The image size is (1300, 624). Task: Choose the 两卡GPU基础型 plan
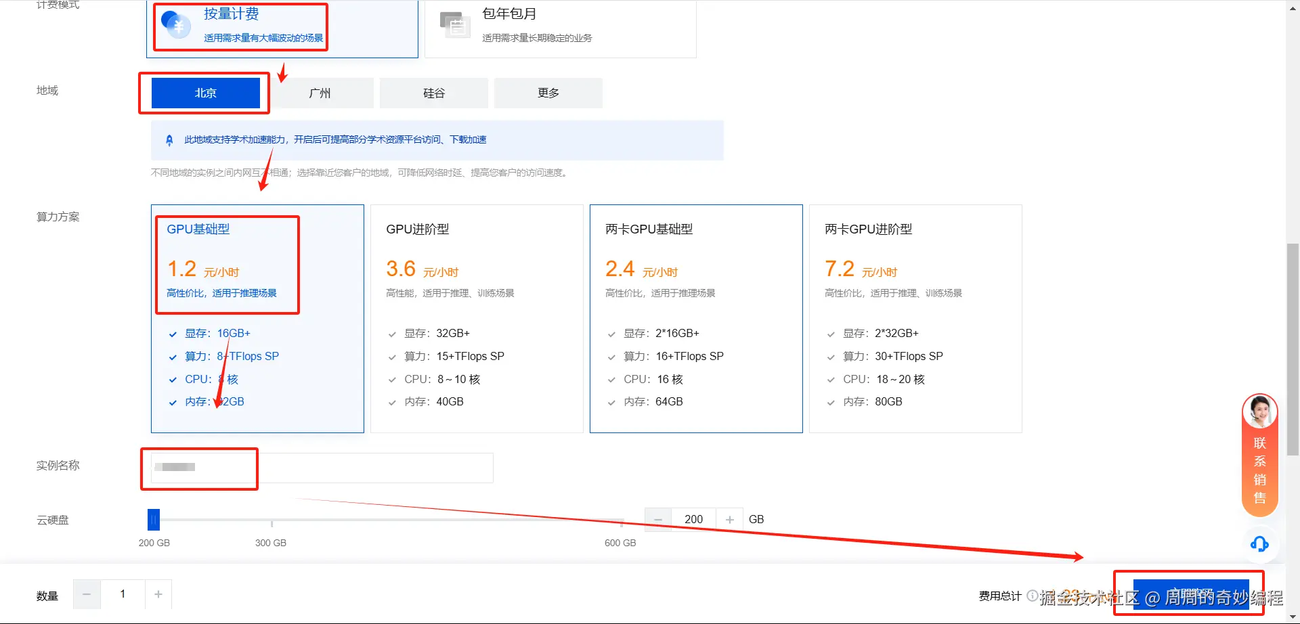coord(696,318)
